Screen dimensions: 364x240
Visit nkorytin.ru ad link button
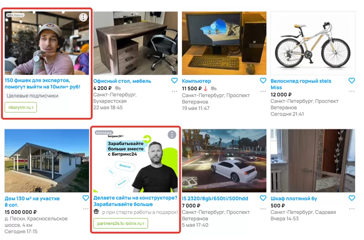(21, 107)
